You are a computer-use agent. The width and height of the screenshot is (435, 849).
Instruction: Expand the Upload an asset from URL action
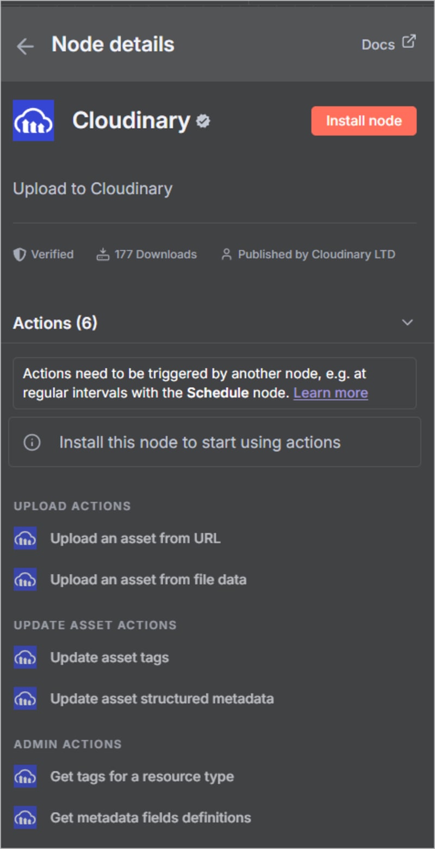(135, 538)
